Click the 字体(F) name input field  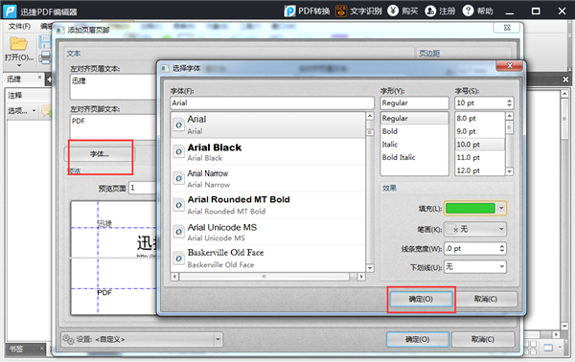pyautogui.click(x=272, y=103)
